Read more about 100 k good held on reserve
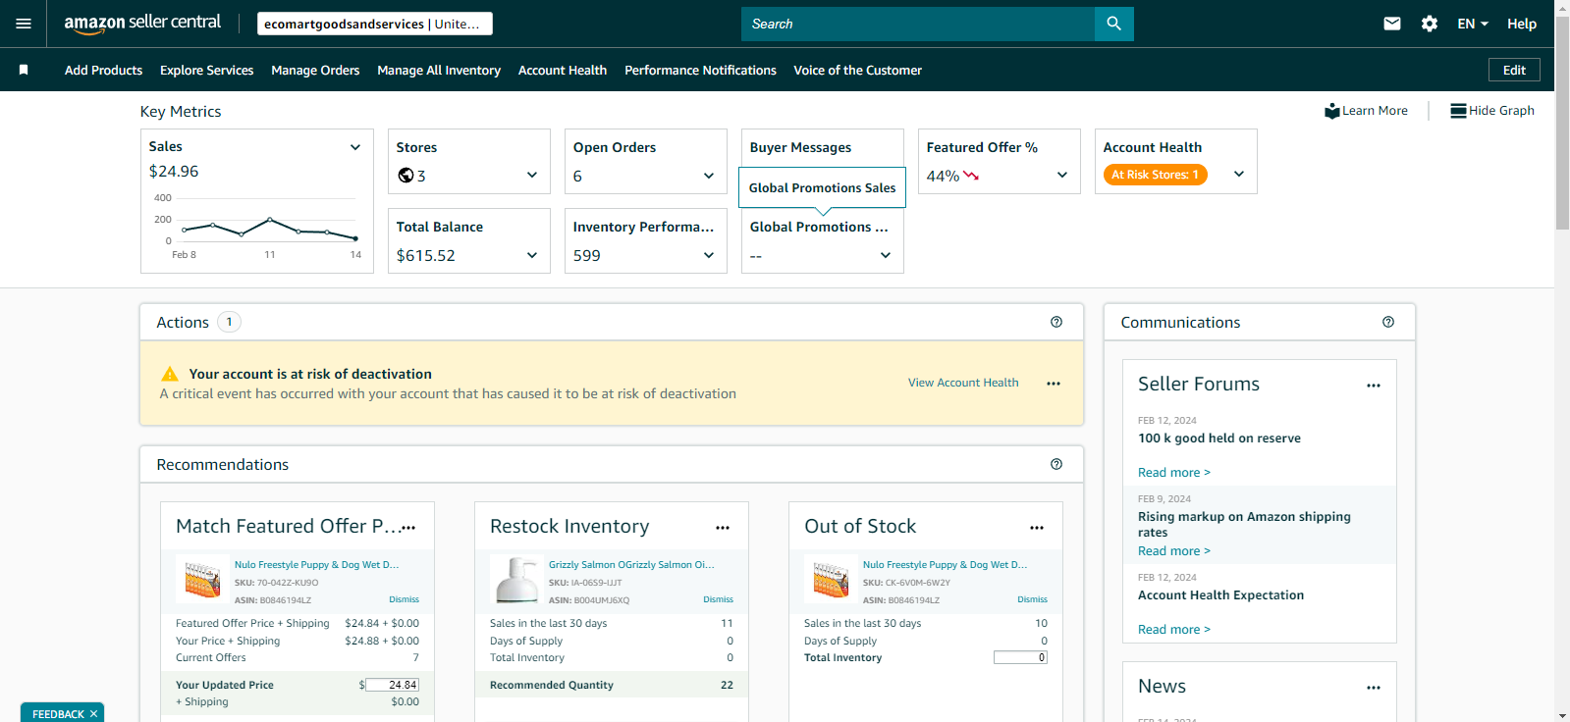Viewport: 1570px width, 722px height. pos(1174,473)
